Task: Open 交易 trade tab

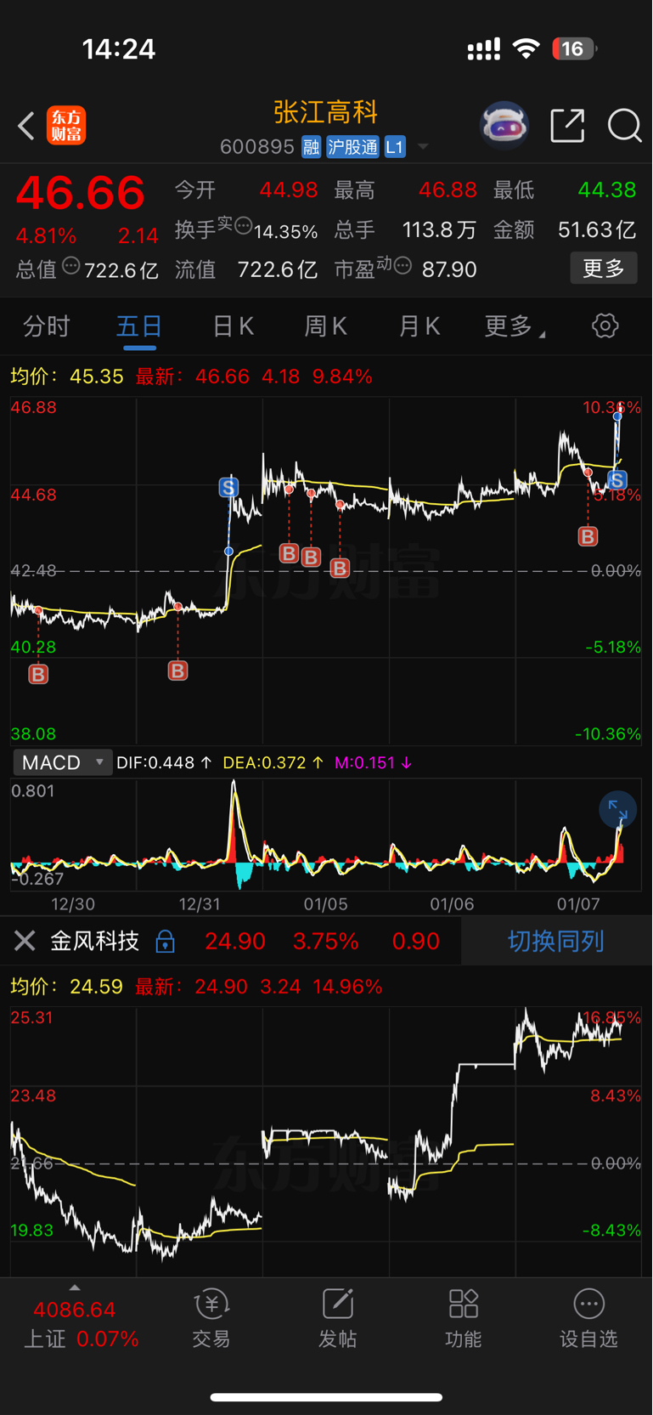Action: (211, 1318)
